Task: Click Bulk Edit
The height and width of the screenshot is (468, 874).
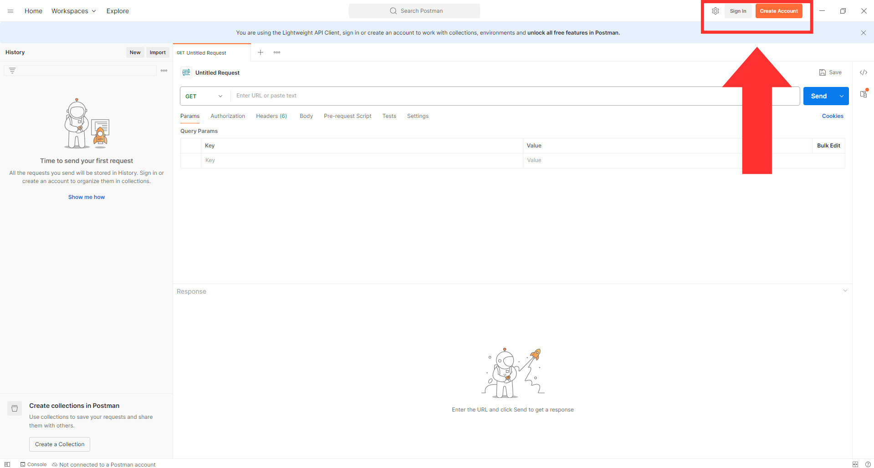Action: (828, 146)
